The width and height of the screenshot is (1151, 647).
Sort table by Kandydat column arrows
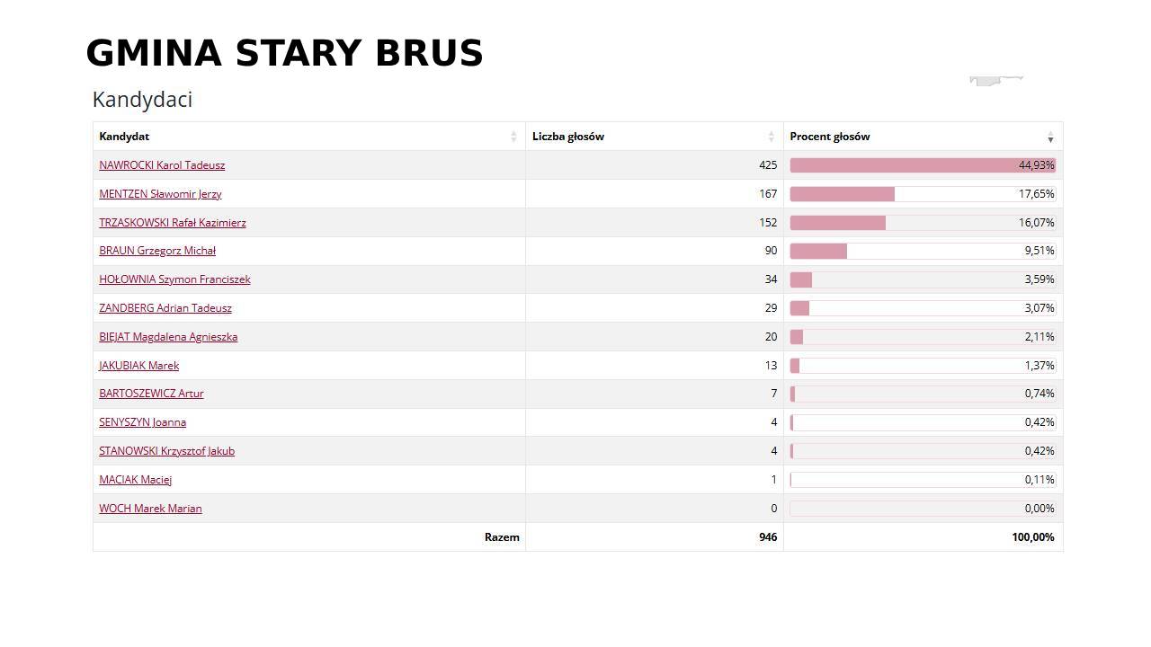(x=513, y=137)
